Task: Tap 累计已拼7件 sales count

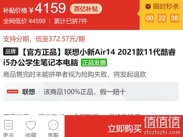Action: click(x=71, y=21)
